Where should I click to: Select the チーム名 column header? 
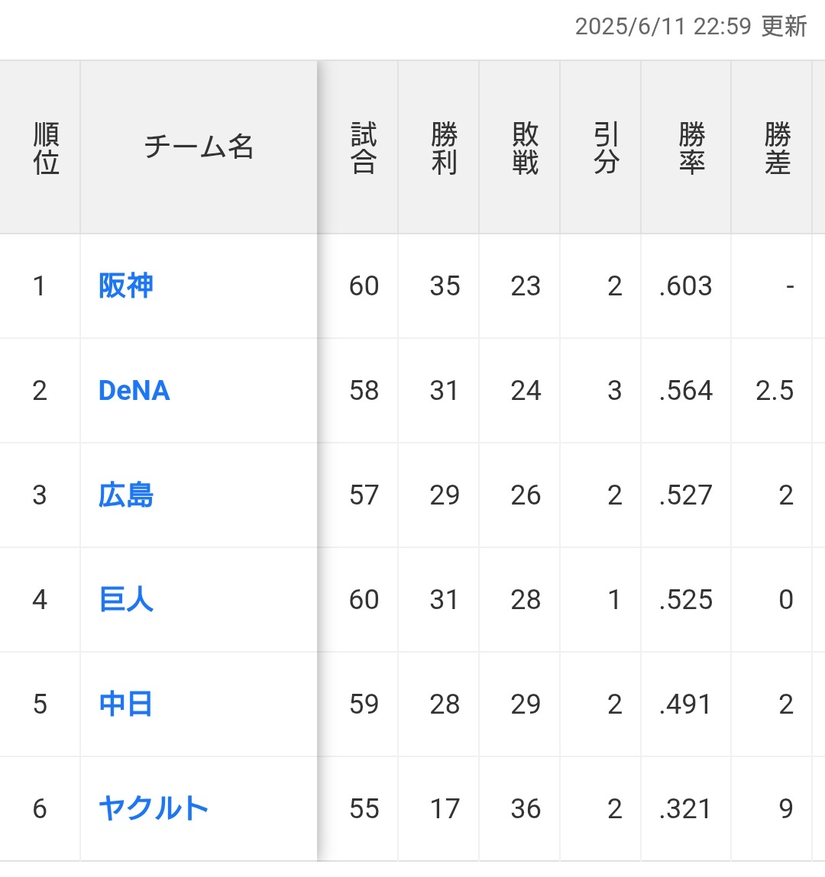pos(199,147)
